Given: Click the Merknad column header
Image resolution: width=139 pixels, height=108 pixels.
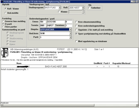Looking at the screenshot, I should [x=126, y=63].
